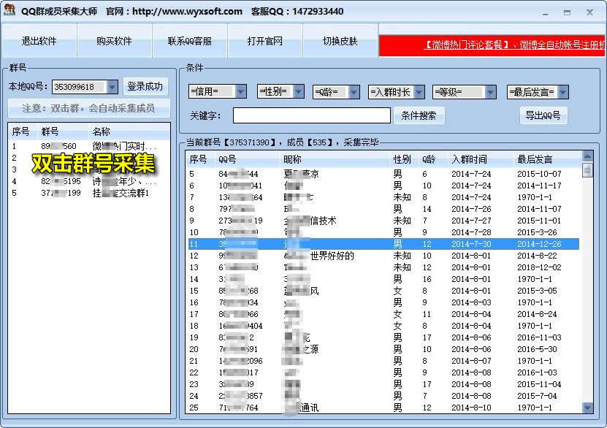Click group list 名称 column header
This screenshot has width=607, height=428.
pos(129,131)
